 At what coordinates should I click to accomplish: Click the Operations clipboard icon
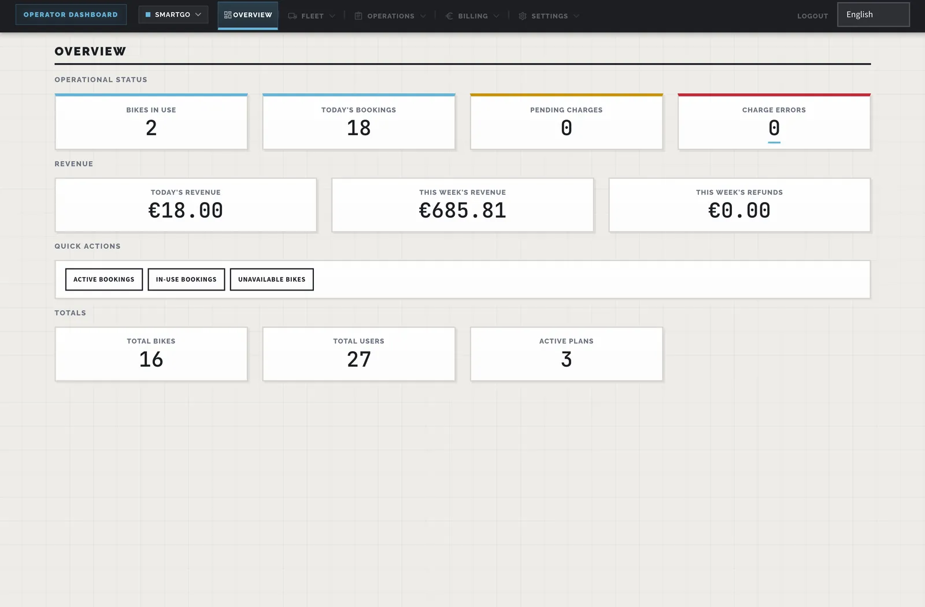358,16
